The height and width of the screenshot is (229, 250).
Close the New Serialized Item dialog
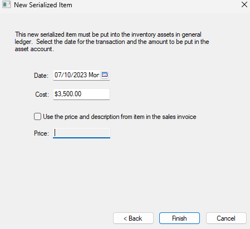[x=244, y=4]
